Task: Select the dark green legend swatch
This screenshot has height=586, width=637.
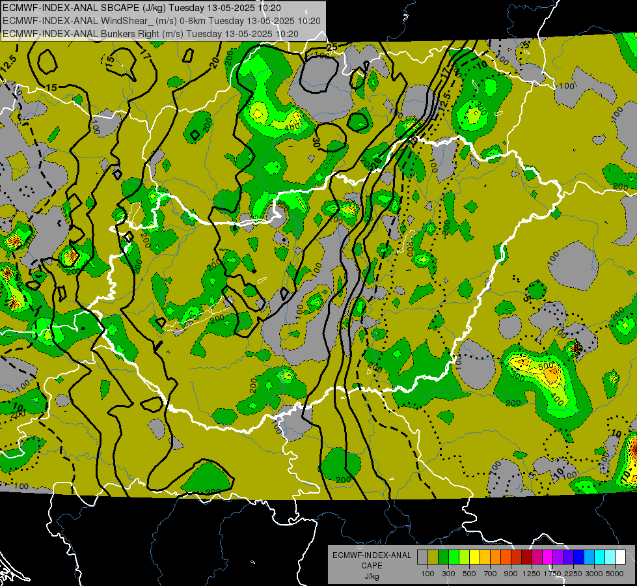Action: 443,557
